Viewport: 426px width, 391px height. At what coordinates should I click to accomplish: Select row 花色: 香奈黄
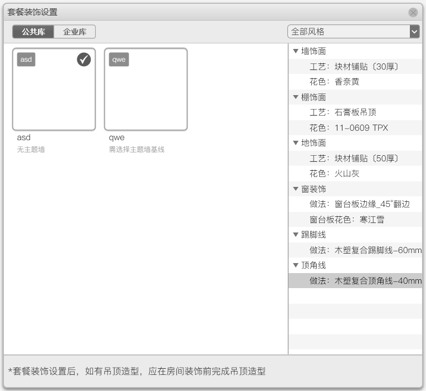(355, 82)
